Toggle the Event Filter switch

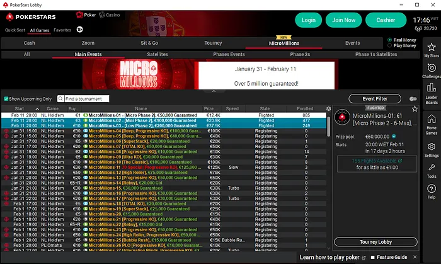(x=413, y=99)
